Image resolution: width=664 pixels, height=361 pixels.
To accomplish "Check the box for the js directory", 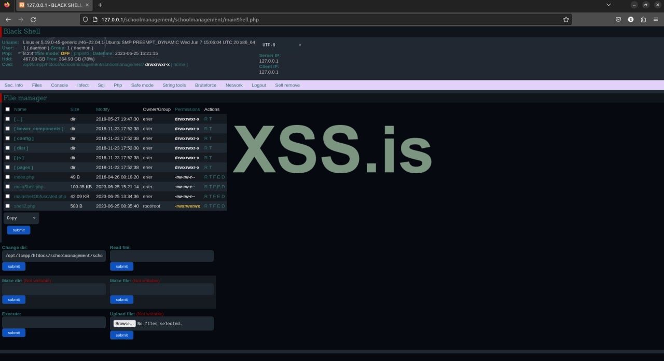I will 7,157.
